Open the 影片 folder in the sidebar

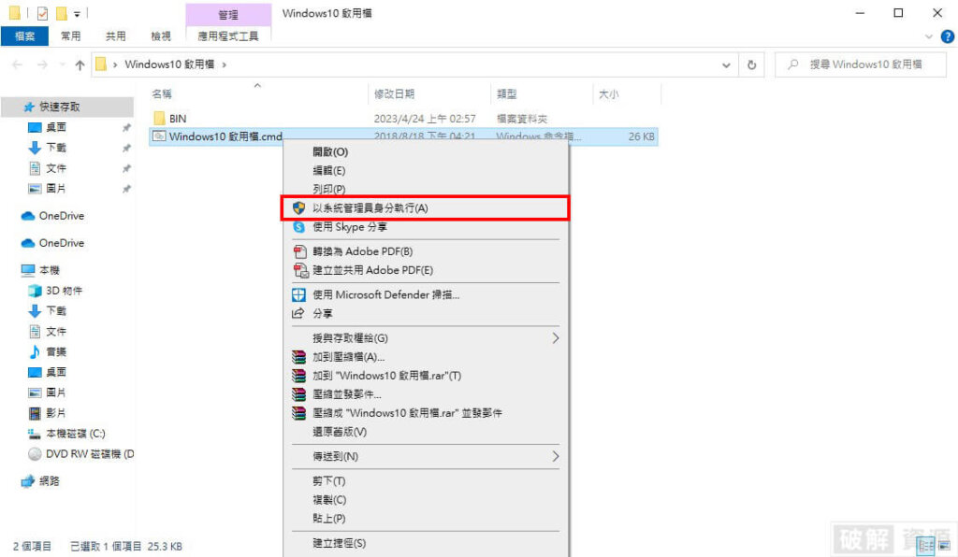tap(55, 413)
